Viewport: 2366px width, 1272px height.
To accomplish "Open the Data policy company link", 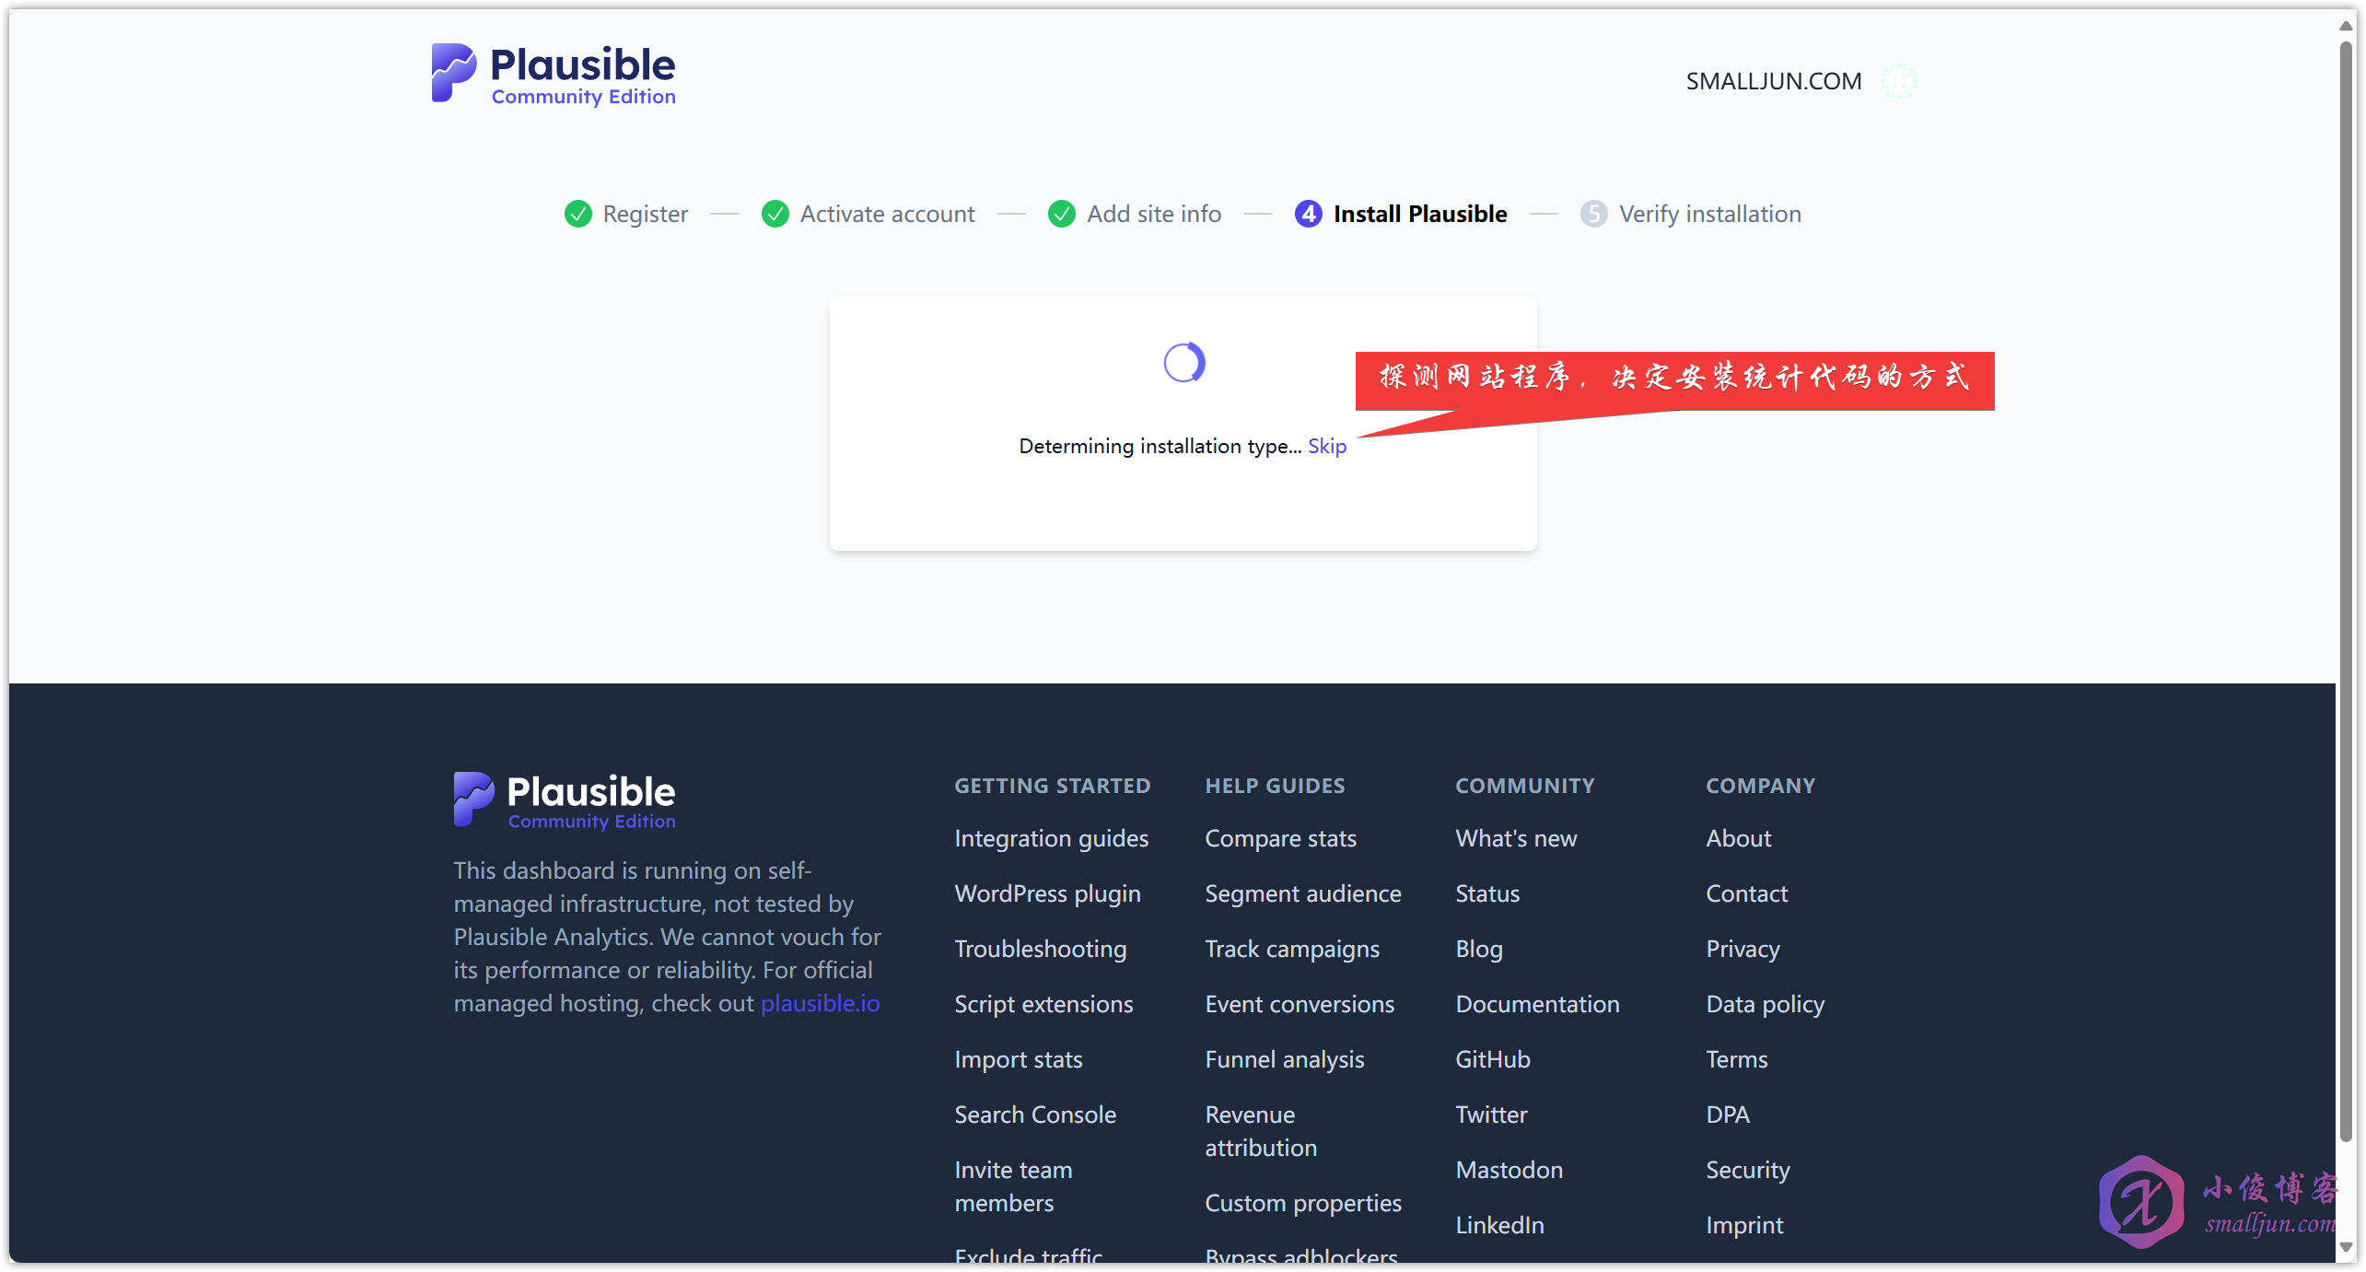I will 1765,1004.
